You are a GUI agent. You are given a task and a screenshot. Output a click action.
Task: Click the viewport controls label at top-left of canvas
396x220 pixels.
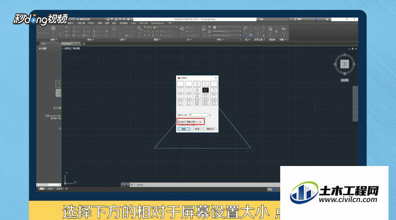[71, 48]
